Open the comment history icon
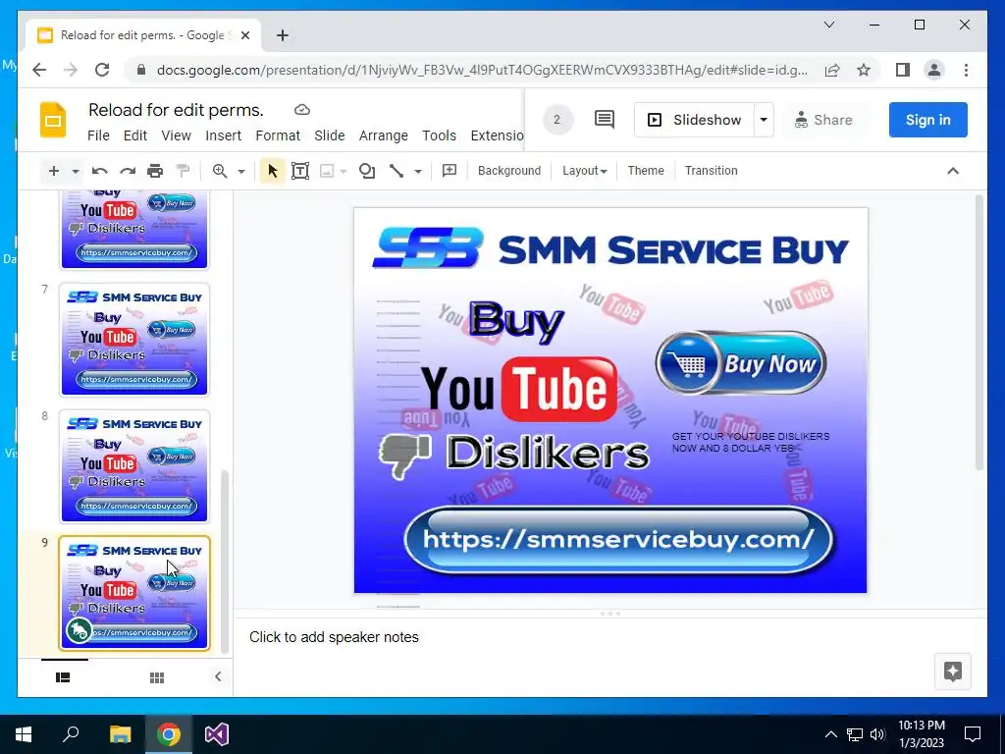This screenshot has height=754, width=1005. 604,119
